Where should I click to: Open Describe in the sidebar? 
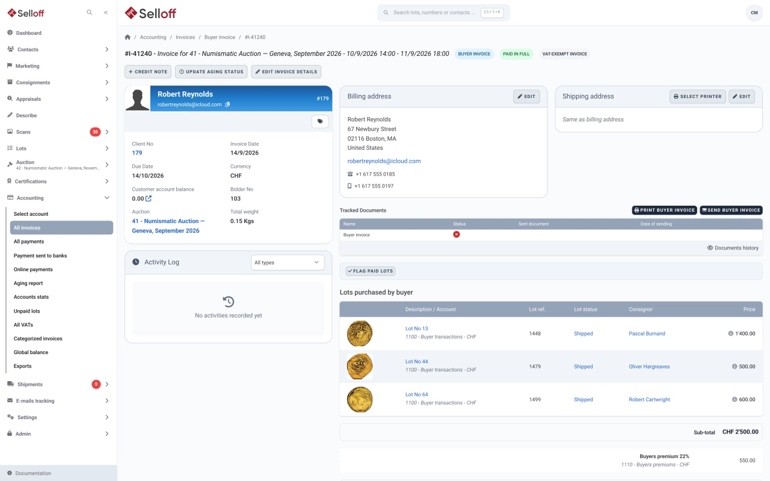58,115
